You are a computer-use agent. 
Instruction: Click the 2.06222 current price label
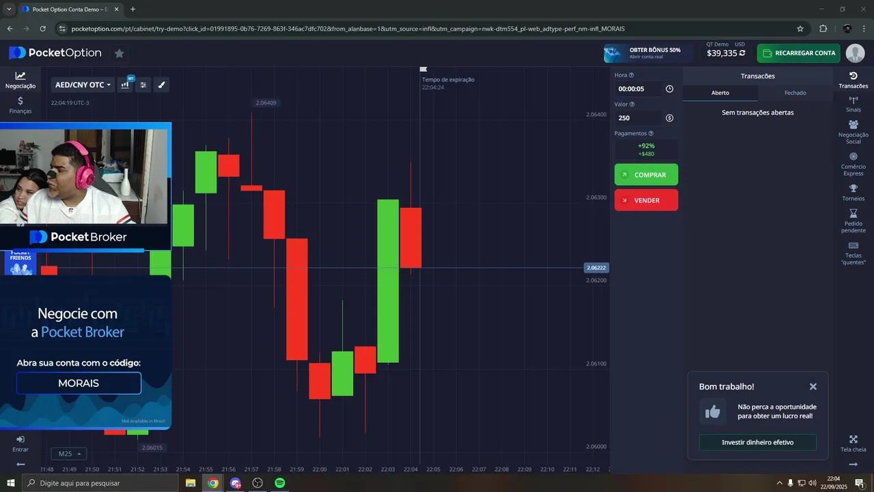click(x=596, y=268)
